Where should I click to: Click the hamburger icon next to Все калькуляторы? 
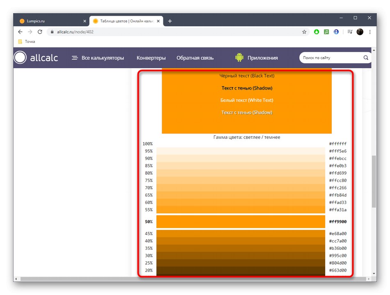[x=75, y=58]
